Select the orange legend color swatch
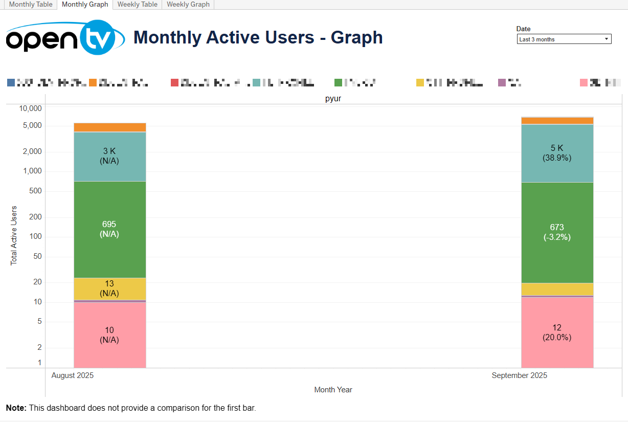The width and height of the screenshot is (628, 422). point(93,82)
